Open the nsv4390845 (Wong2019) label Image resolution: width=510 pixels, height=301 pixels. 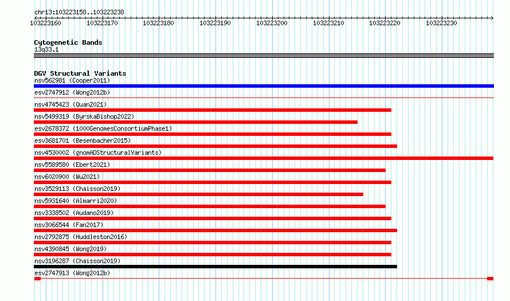[x=70, y=249]
